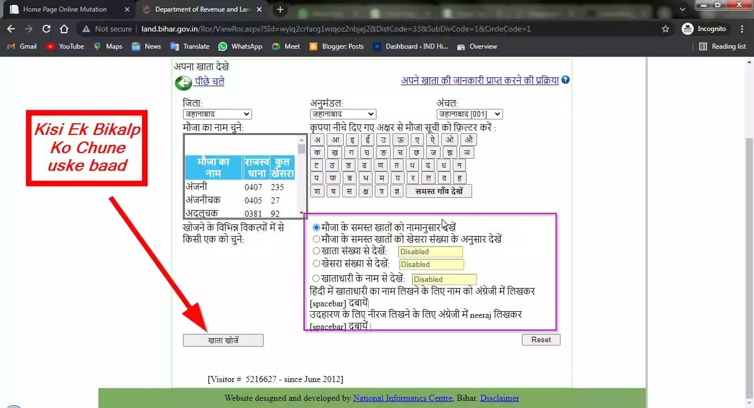Open the Dashboard ‹ IND Hi... bookmark

(410, 46)
